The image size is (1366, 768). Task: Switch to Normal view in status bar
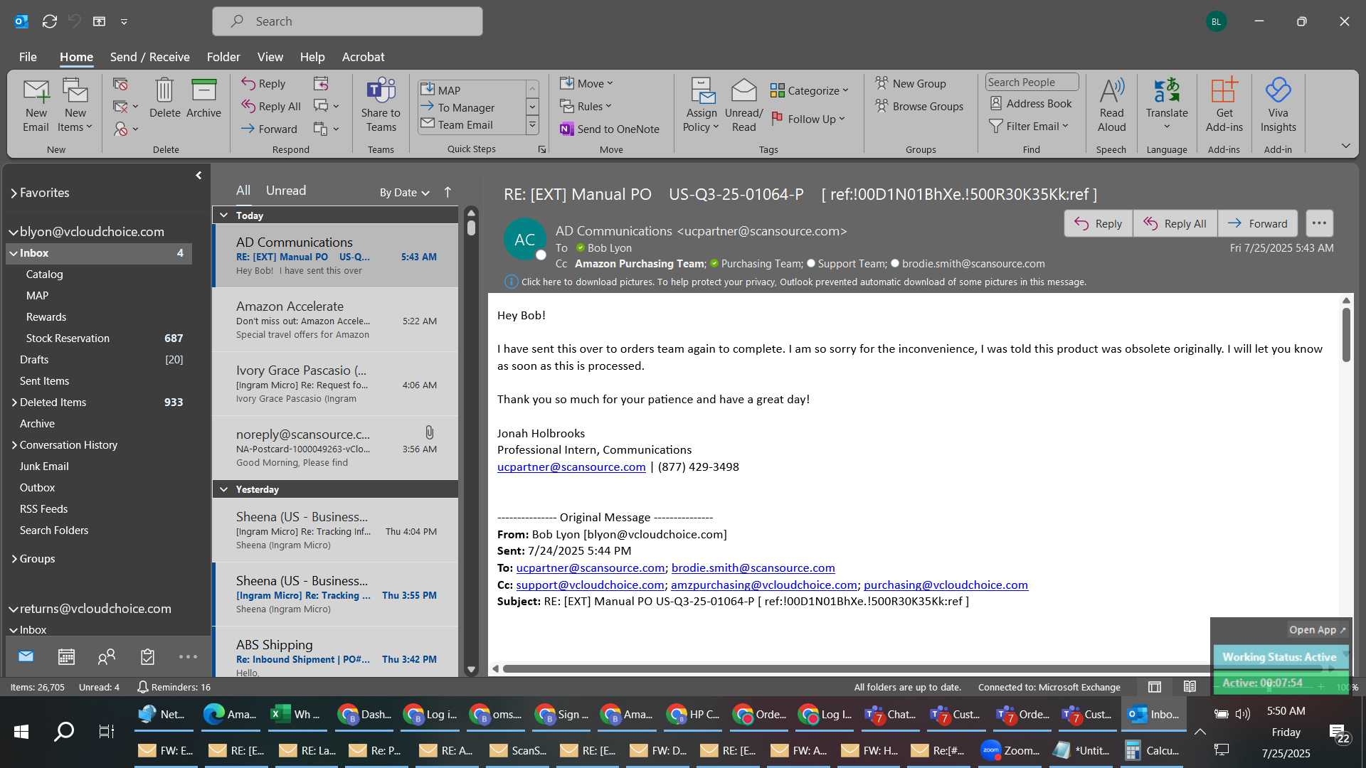1155,687
